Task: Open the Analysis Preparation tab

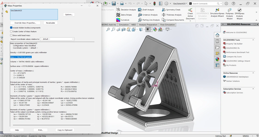Action: click(x=148, y=25)
